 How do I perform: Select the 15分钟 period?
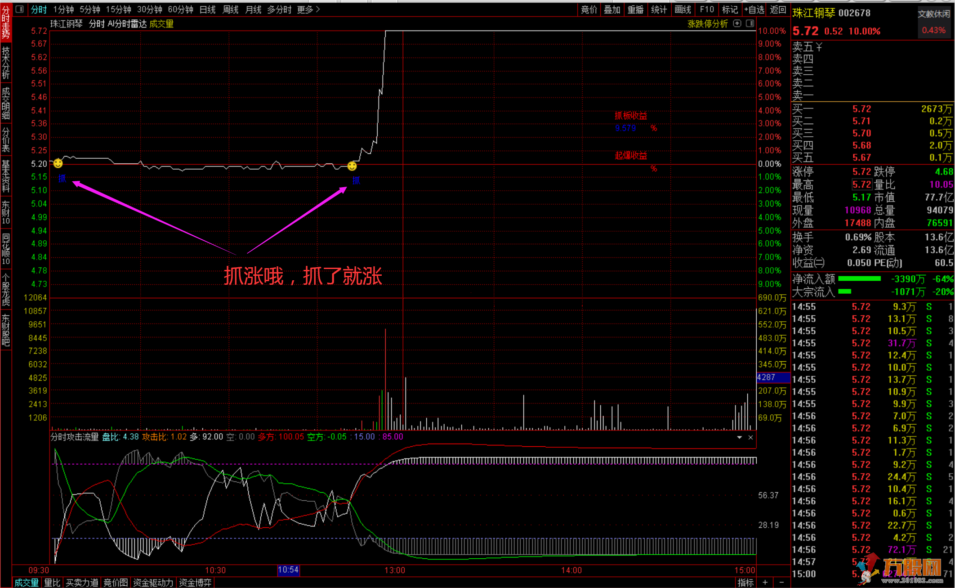119,9
